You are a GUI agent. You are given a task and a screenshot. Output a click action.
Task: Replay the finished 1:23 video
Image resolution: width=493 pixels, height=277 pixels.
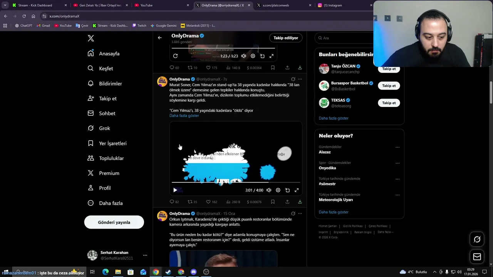[175, 56]
